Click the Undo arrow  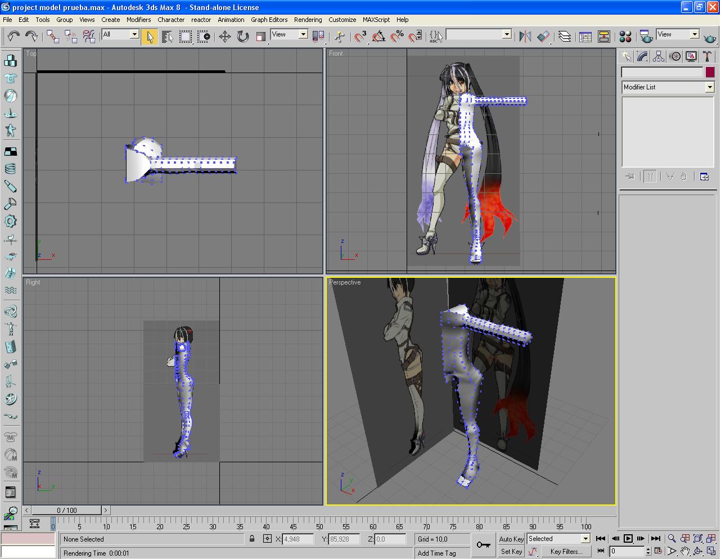point(13,37)
